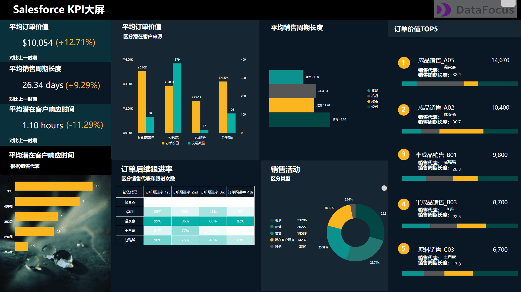Select 李丹 85% cell in table
The image size is (521, 292).
coord(157,212)
